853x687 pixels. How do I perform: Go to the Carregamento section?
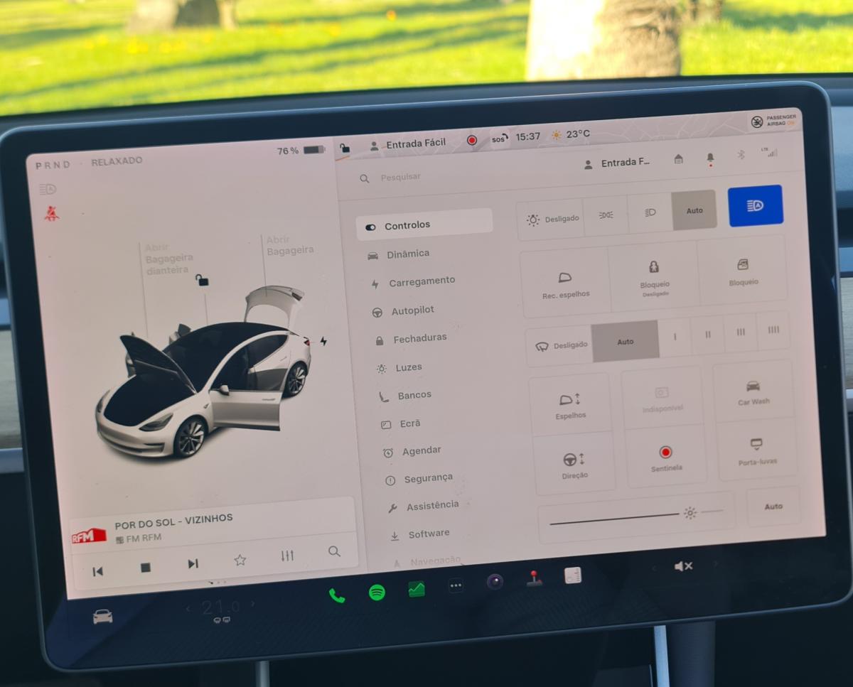pos(412,282)
